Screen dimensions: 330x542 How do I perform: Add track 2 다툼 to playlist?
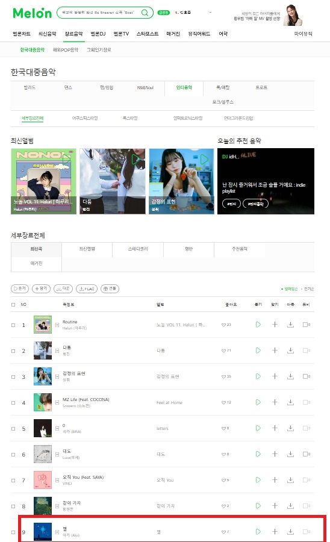[x=275, y=350]
